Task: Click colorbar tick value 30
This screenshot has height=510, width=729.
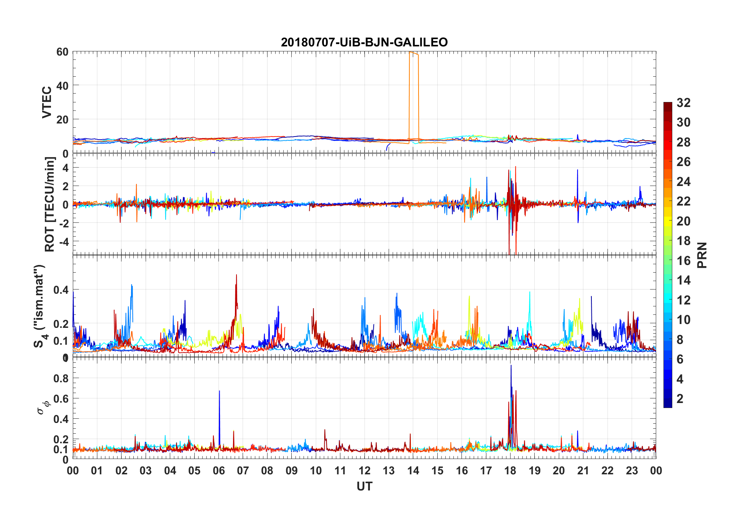Action: click(x=683, y=122)
